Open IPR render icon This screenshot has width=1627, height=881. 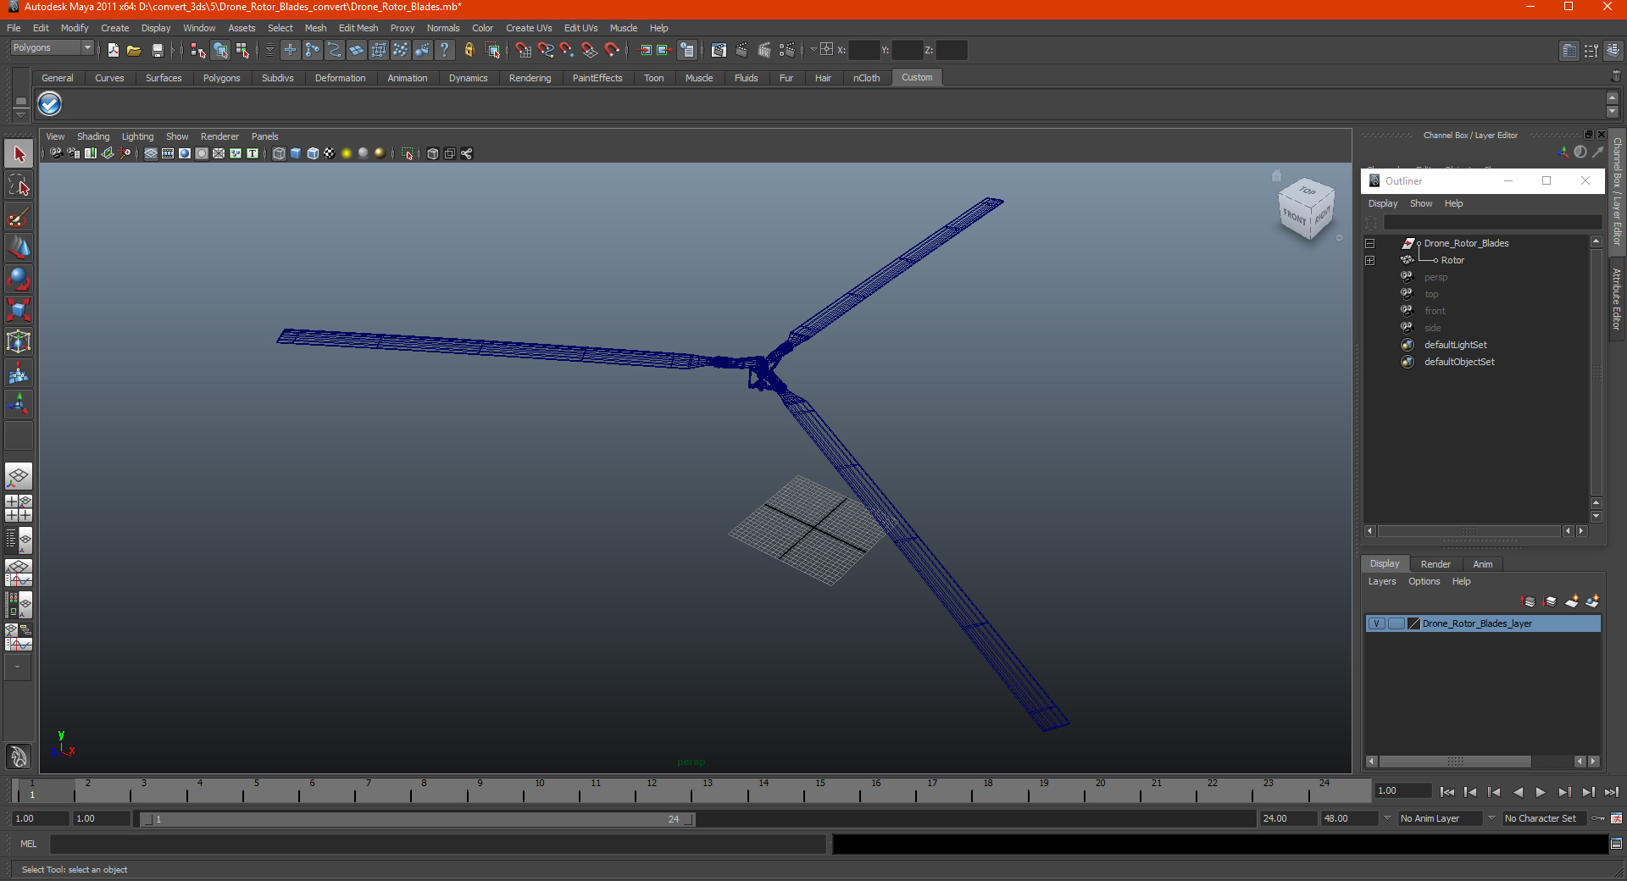tap(764, 50)
